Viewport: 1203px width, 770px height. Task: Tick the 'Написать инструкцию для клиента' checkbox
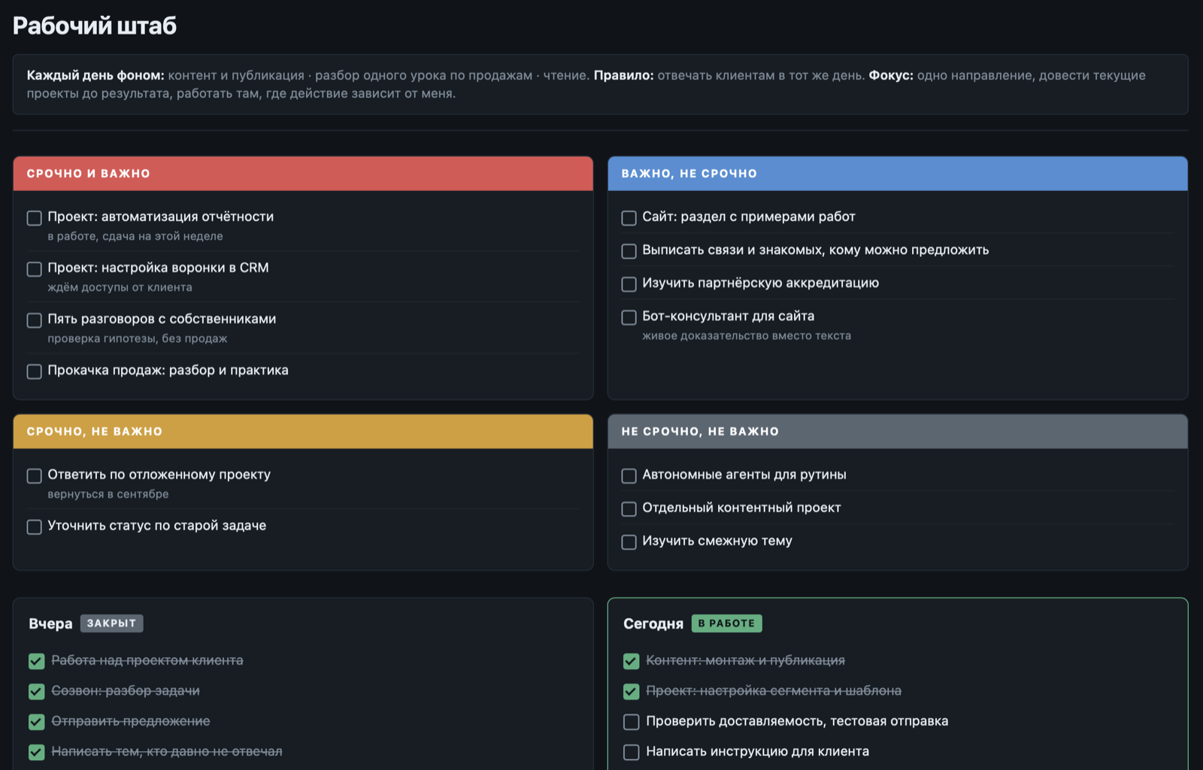(x=632, y=752)
